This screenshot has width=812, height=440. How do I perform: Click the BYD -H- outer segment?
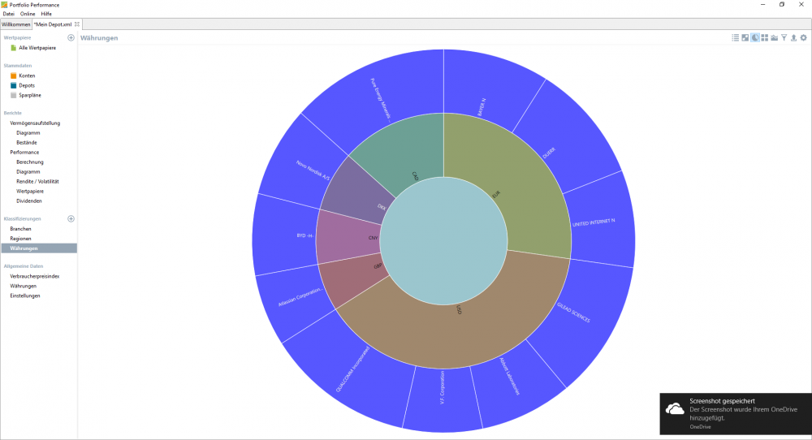click(x=285, y=235)
